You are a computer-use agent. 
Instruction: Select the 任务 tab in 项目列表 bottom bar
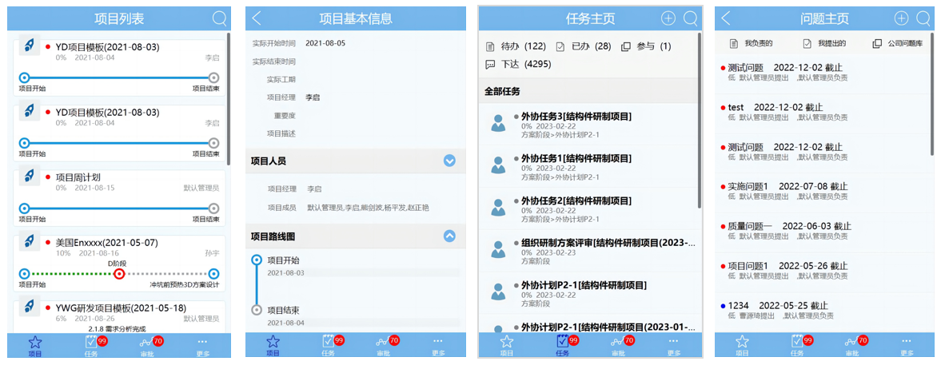91,345
